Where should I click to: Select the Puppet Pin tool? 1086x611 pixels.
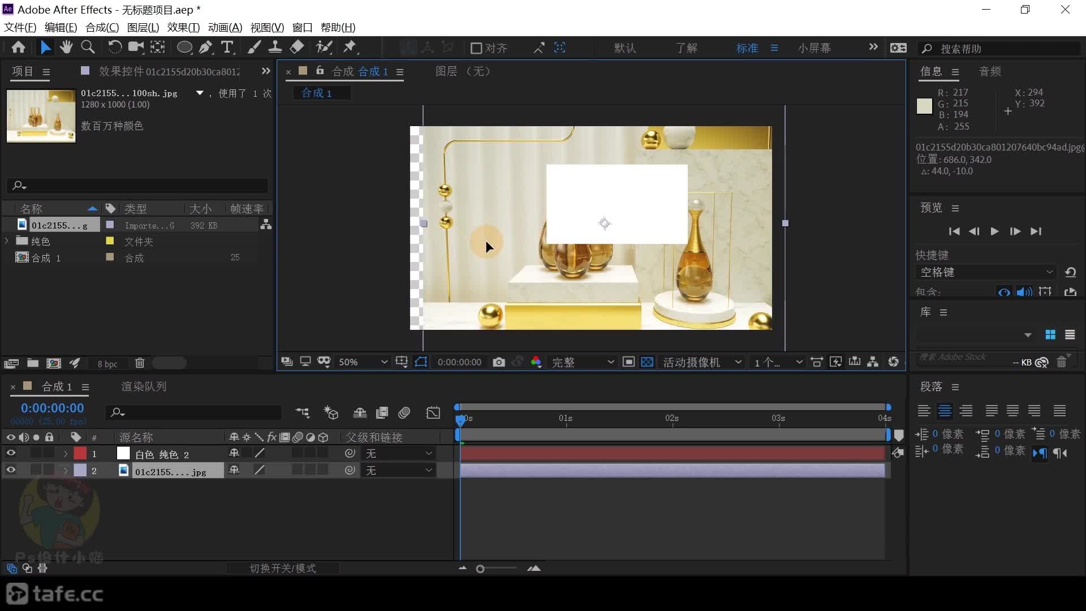(351, 48)
